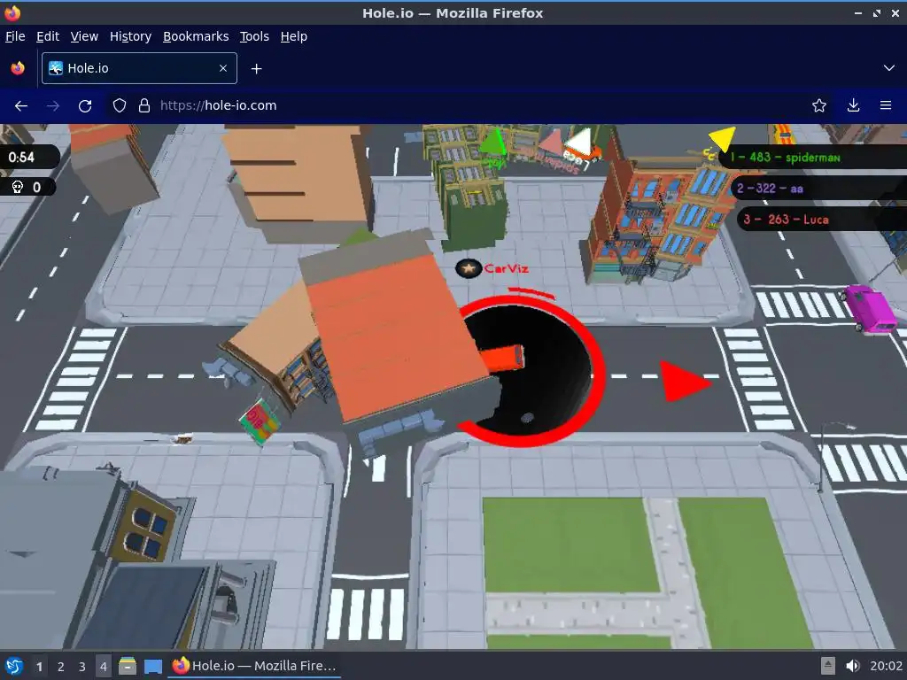Switch to workspace 4
This screenshot has height=680, width=907.
103,667
